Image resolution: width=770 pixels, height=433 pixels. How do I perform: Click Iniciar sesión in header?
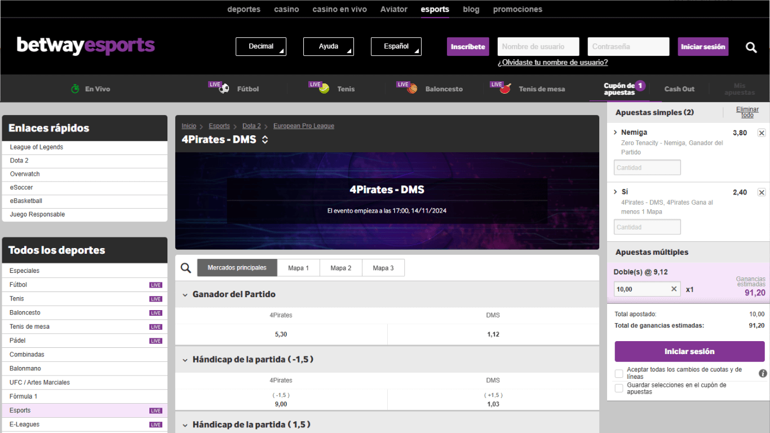pyautogui.click(x=703, y=47)
